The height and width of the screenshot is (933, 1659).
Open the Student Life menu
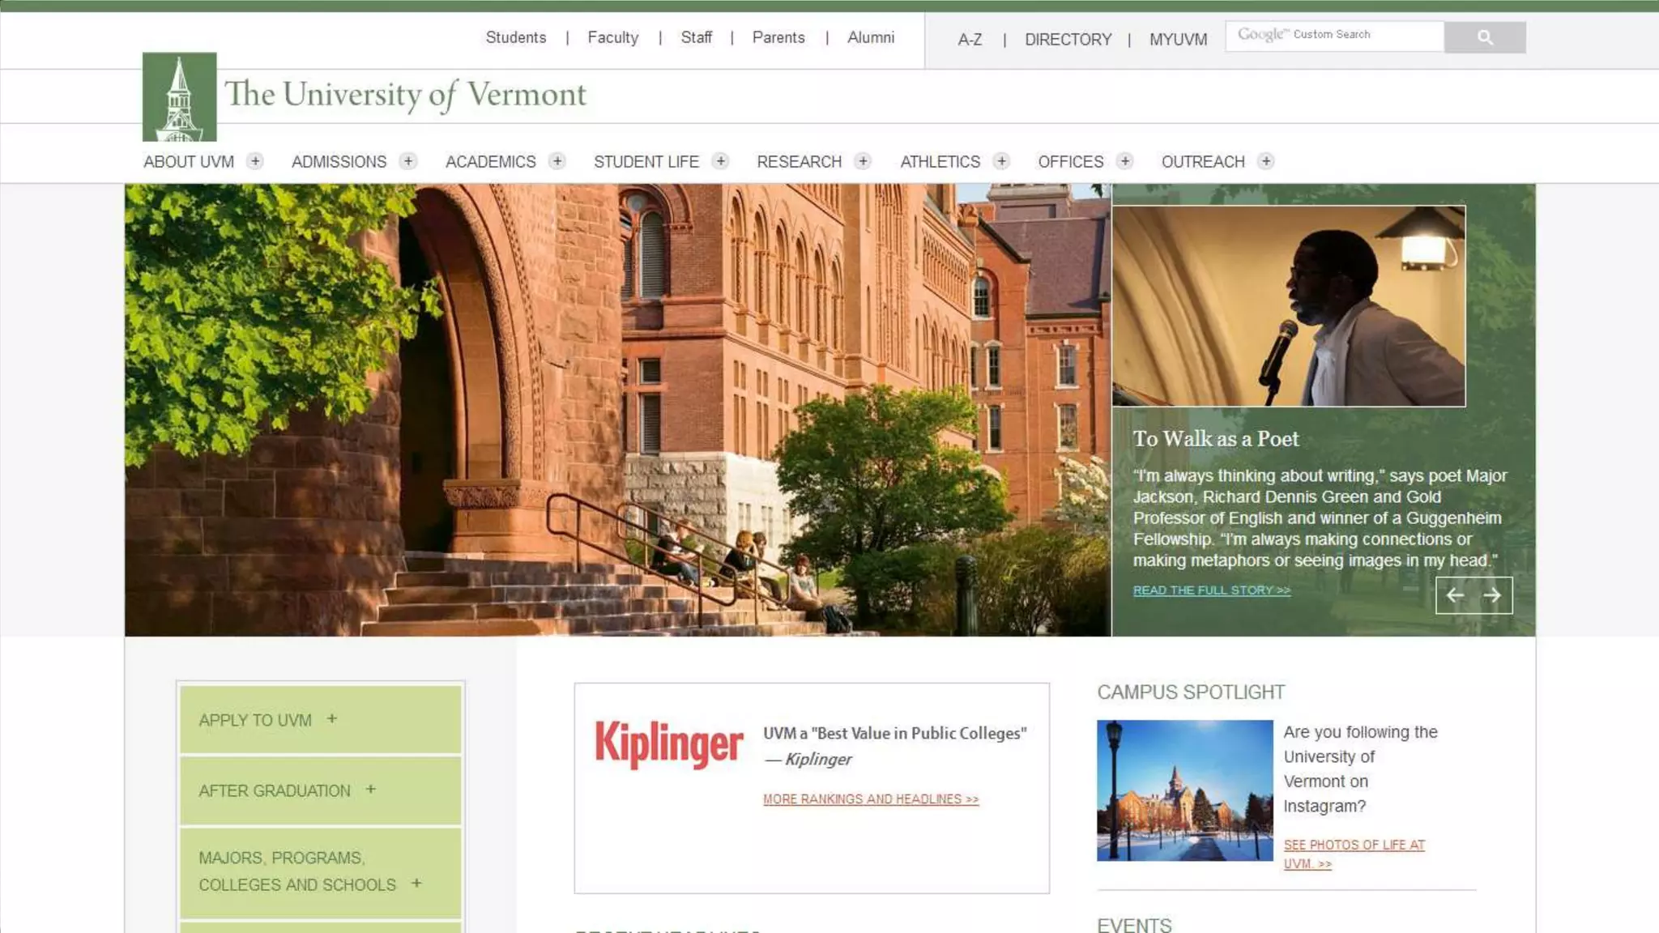point(646,162)
